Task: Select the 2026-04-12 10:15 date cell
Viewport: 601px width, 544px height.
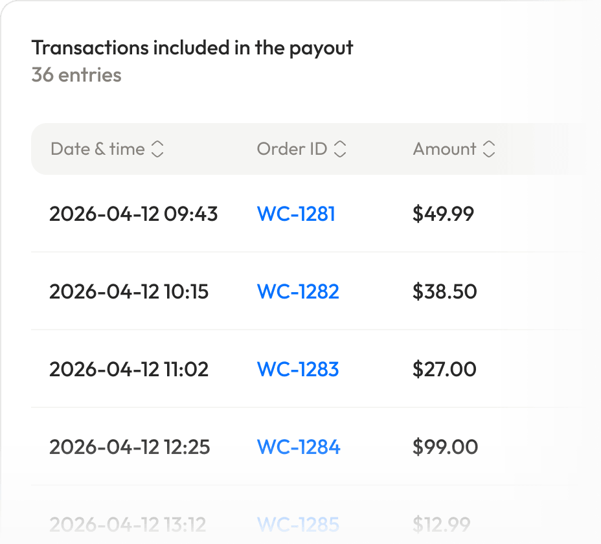Action: click(129, 291)
